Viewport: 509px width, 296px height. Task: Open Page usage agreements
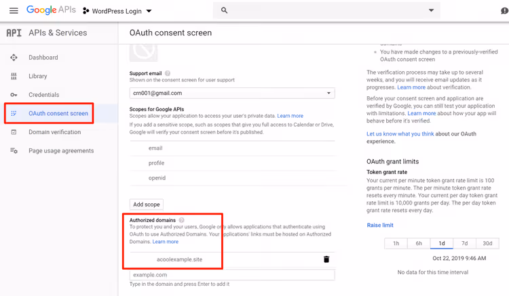click(61, 150)
